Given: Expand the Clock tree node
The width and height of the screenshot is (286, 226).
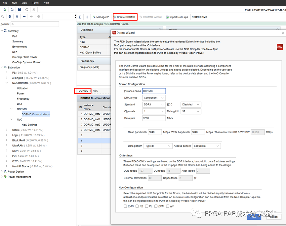Looking at the screenshot, I should [7, 130].
